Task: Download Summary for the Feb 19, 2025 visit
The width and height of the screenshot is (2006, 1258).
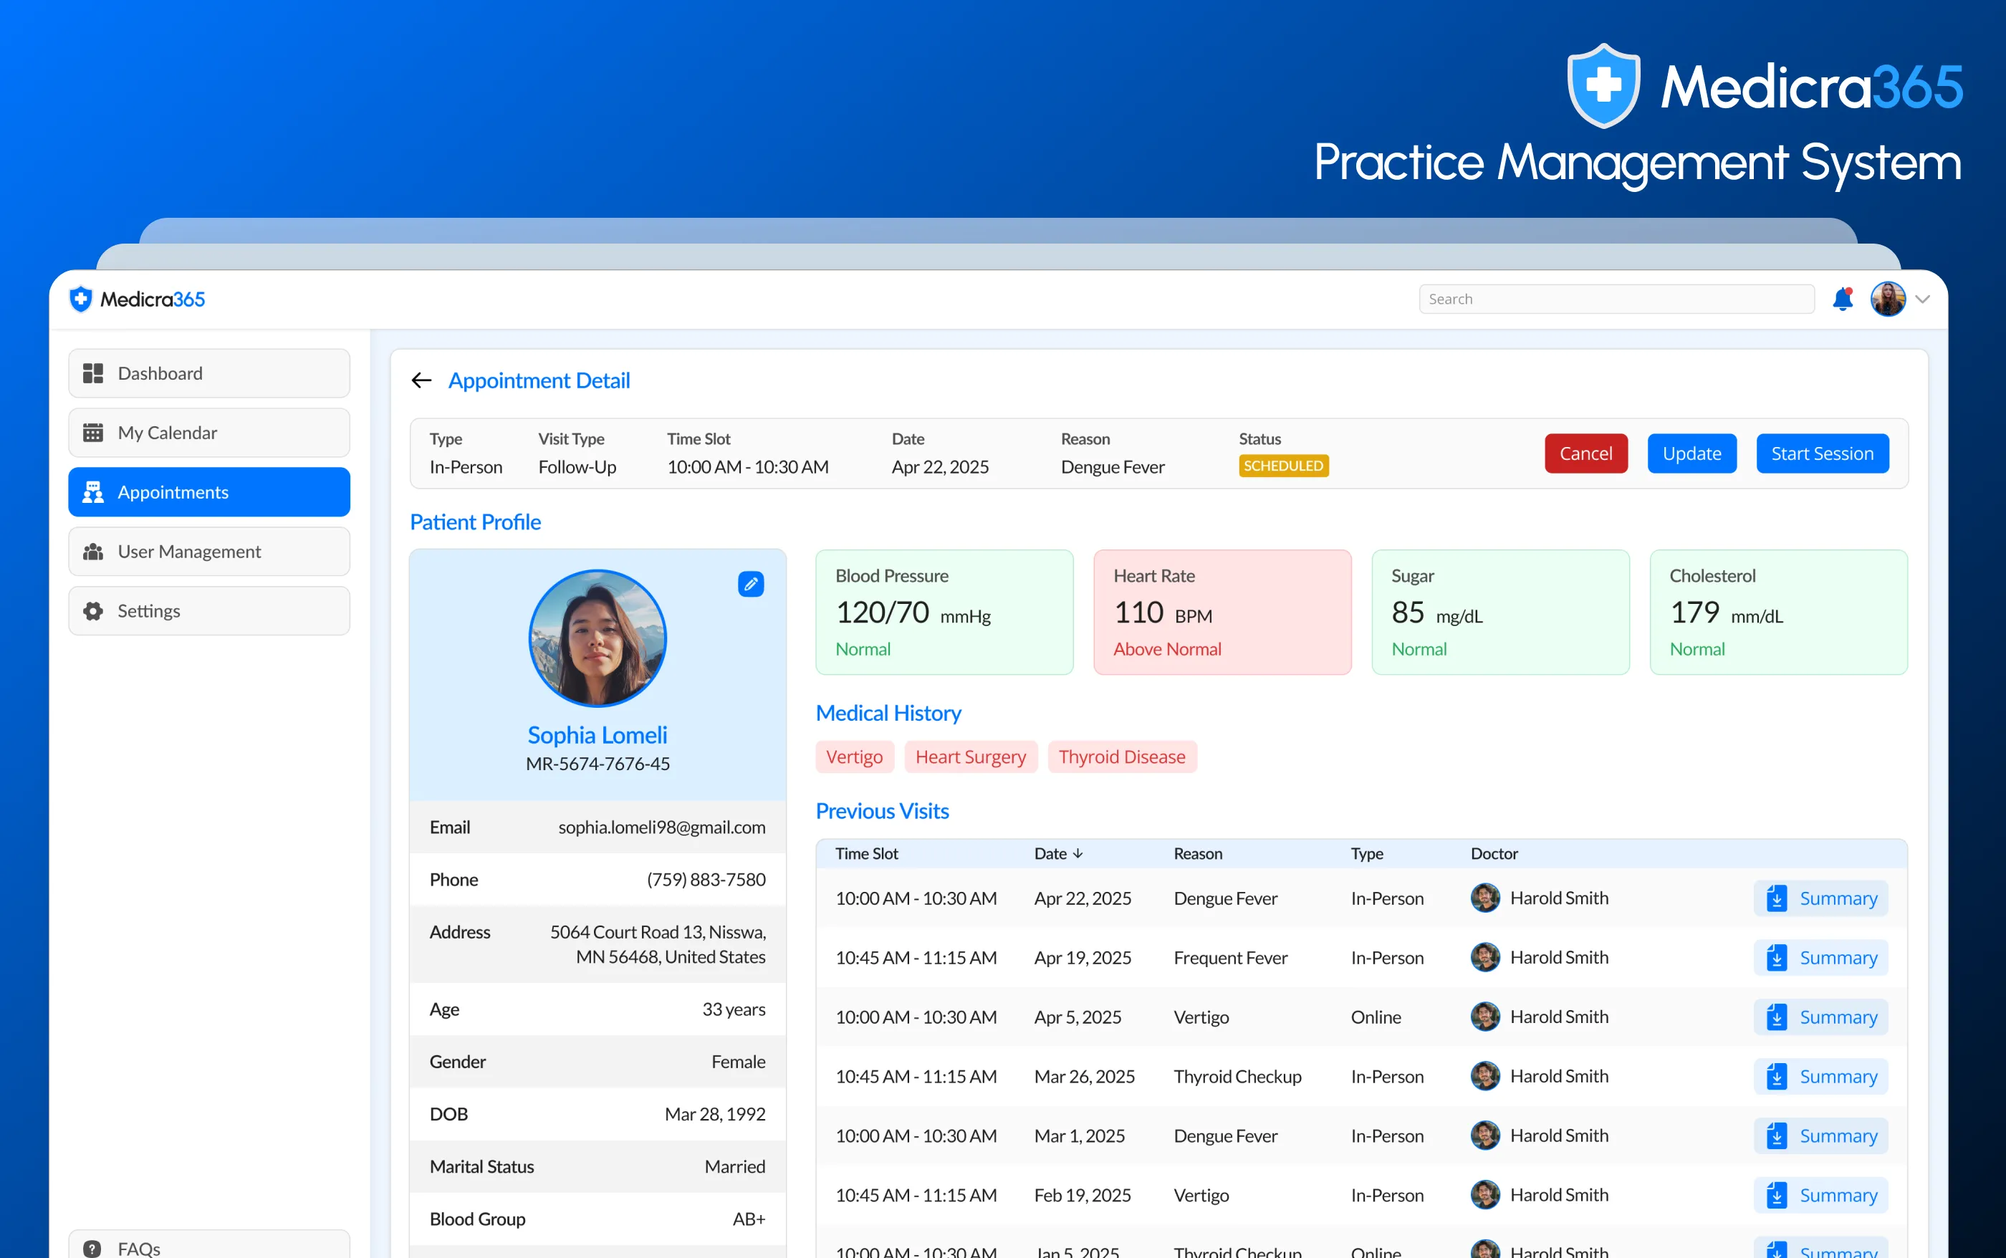Action: (x=1820, y=1196)
